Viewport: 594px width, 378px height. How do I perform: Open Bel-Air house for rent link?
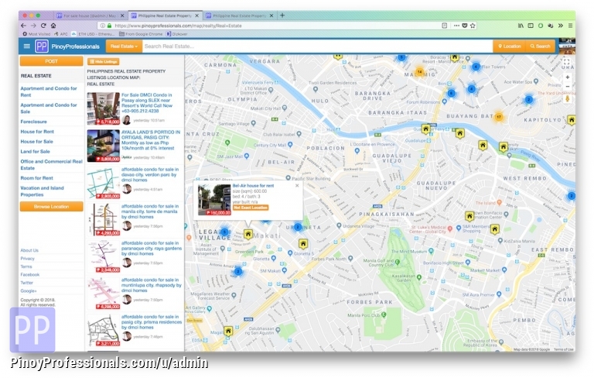click(253, 186)
